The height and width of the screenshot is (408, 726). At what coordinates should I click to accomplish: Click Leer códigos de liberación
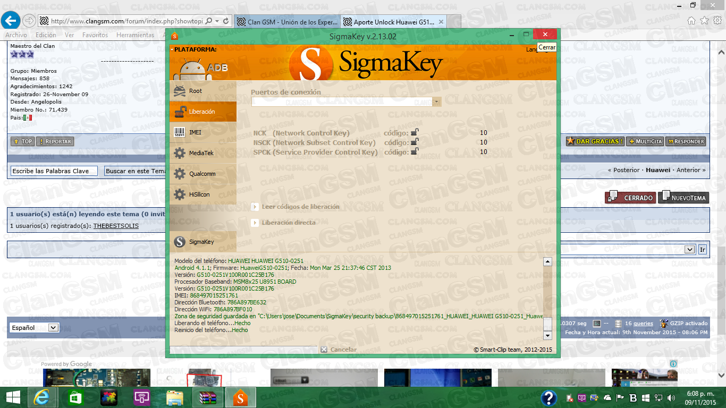(x=300, y=207)
